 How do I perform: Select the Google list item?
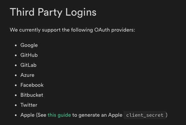click(29, 45)
